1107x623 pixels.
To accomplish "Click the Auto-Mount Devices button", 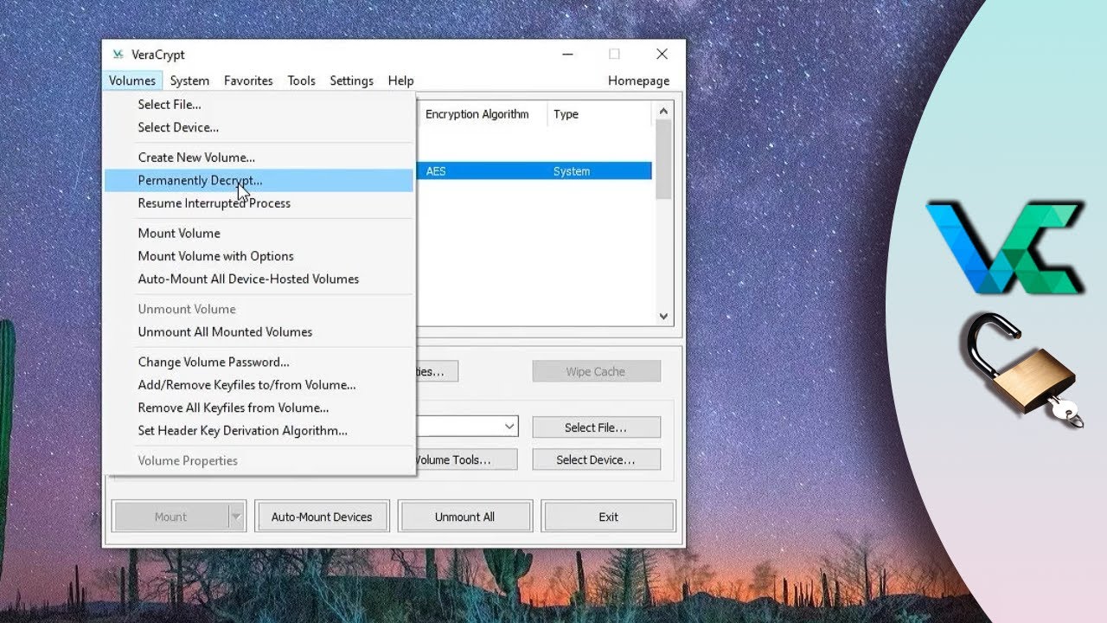I will [322, 517].
